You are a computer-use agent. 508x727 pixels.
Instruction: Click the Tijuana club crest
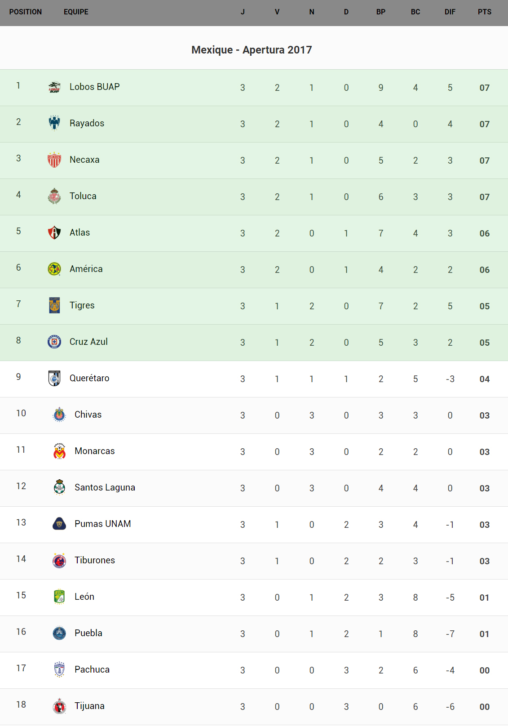pos(59,706)
